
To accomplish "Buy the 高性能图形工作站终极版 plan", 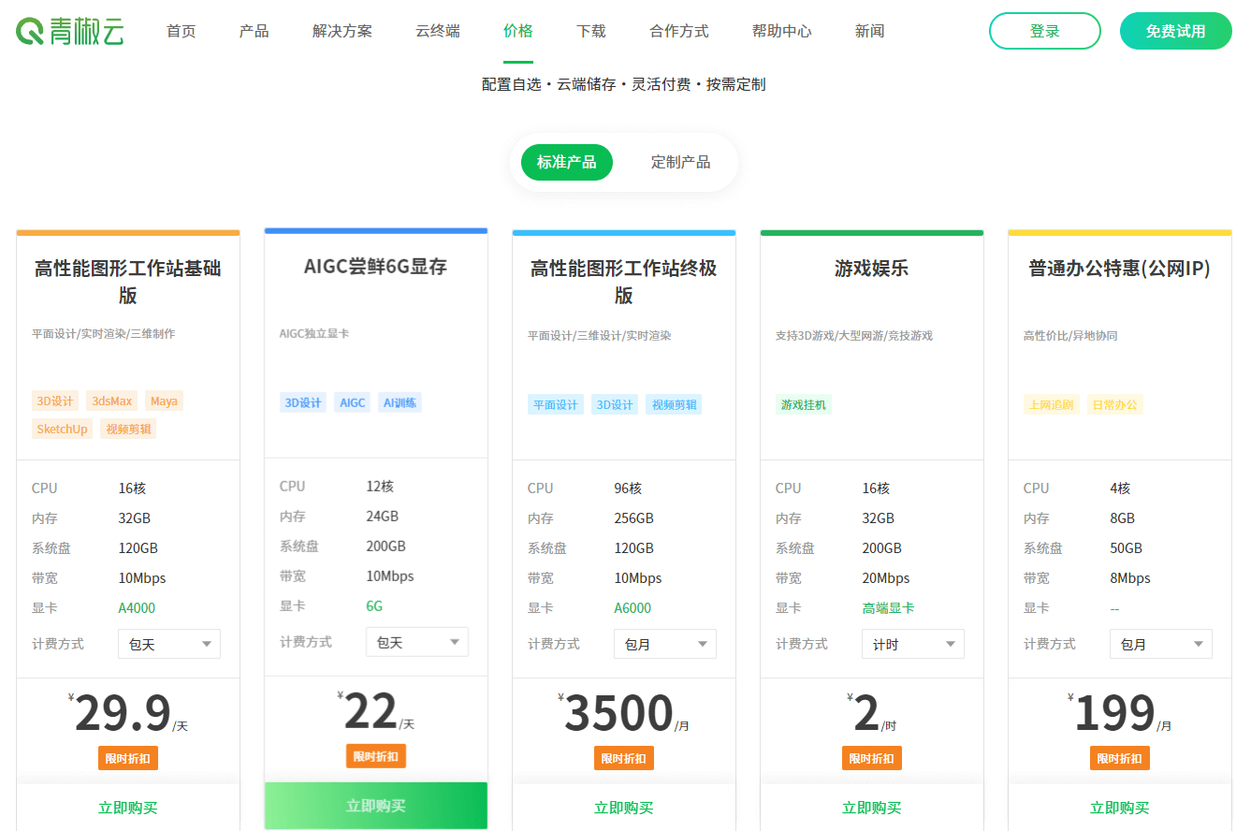I will tap(624, 808).
